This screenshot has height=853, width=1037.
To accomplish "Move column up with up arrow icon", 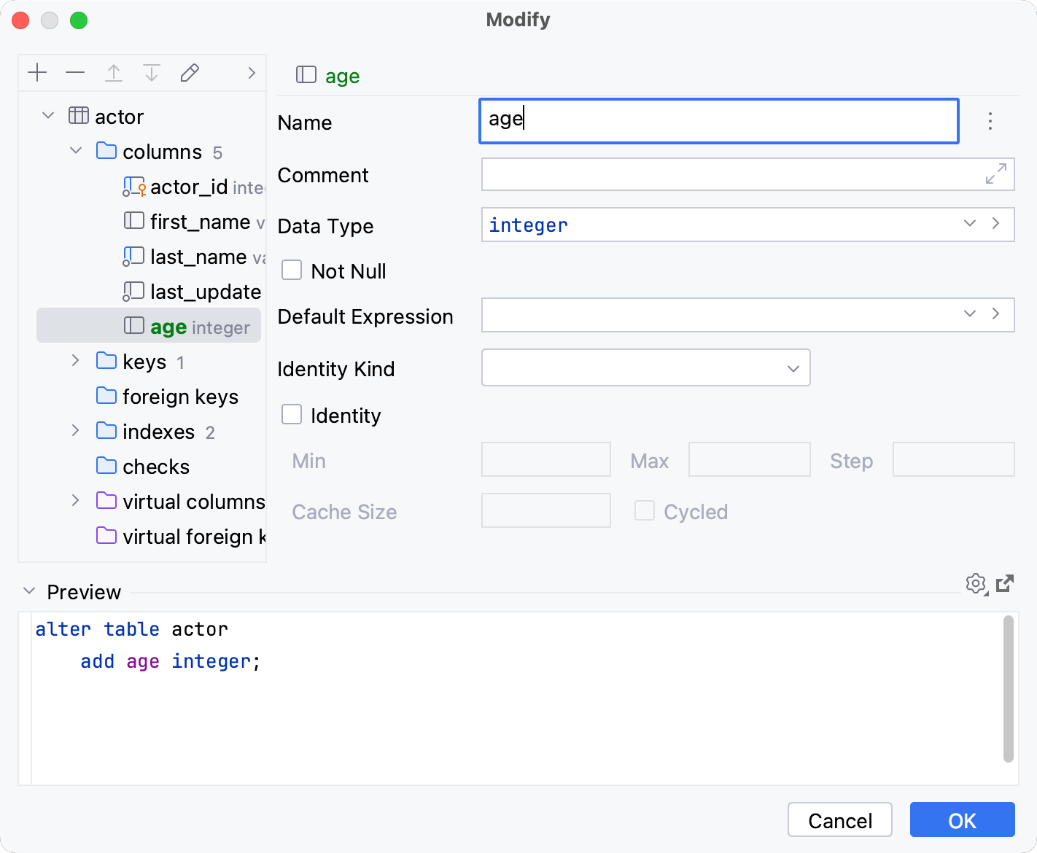I will [114, 73].
